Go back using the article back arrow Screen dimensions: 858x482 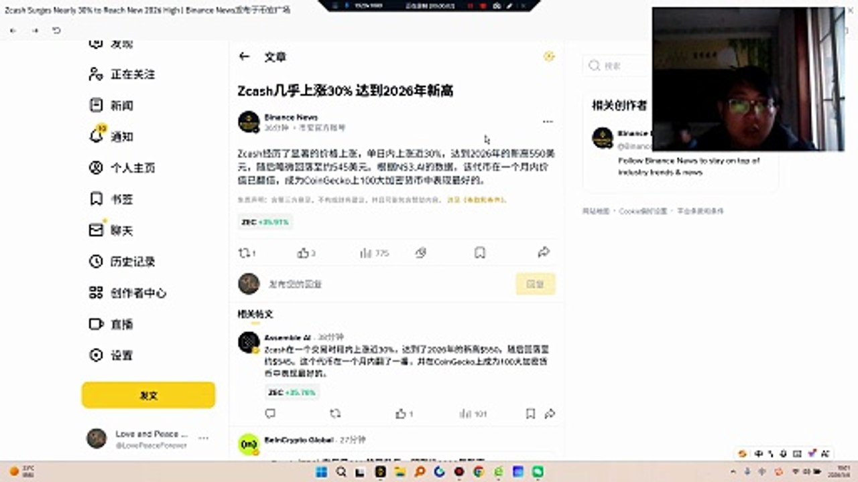pos(244,57)
